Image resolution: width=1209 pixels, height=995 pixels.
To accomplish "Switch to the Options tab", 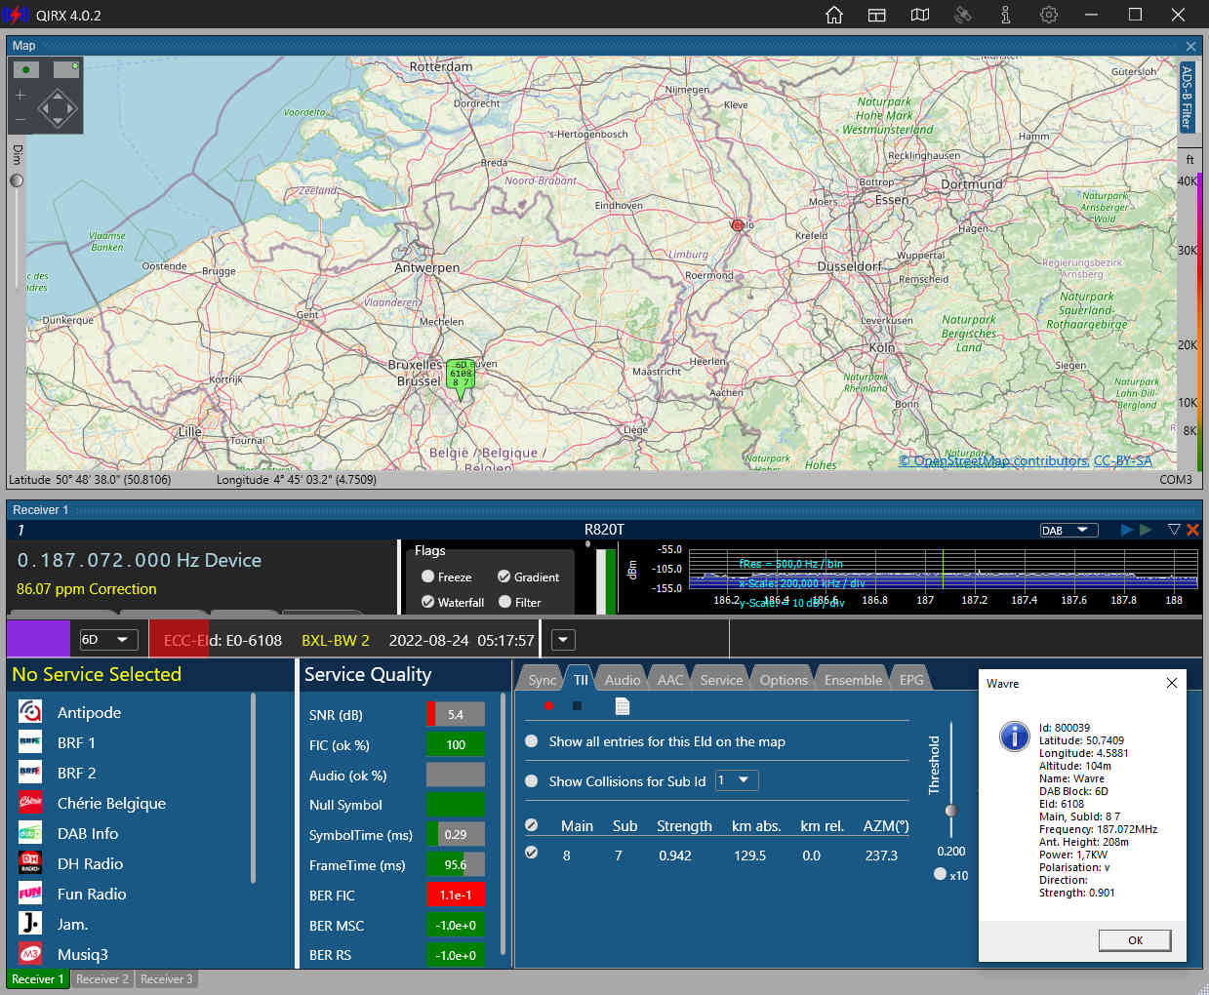I will [x=784, y=680].
